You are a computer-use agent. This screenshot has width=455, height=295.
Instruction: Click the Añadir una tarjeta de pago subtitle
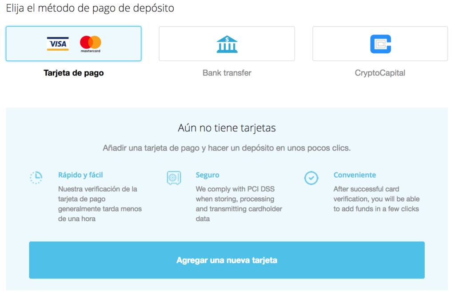(x=227, y=148)
